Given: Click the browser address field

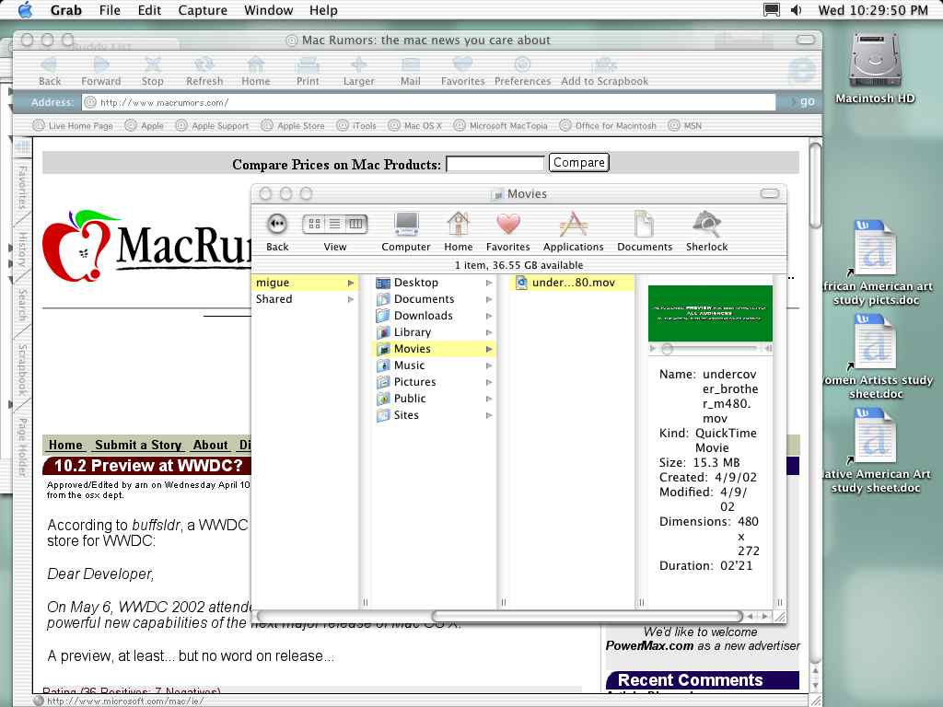Looking at the screenshot, I should (x=429, y=102).
